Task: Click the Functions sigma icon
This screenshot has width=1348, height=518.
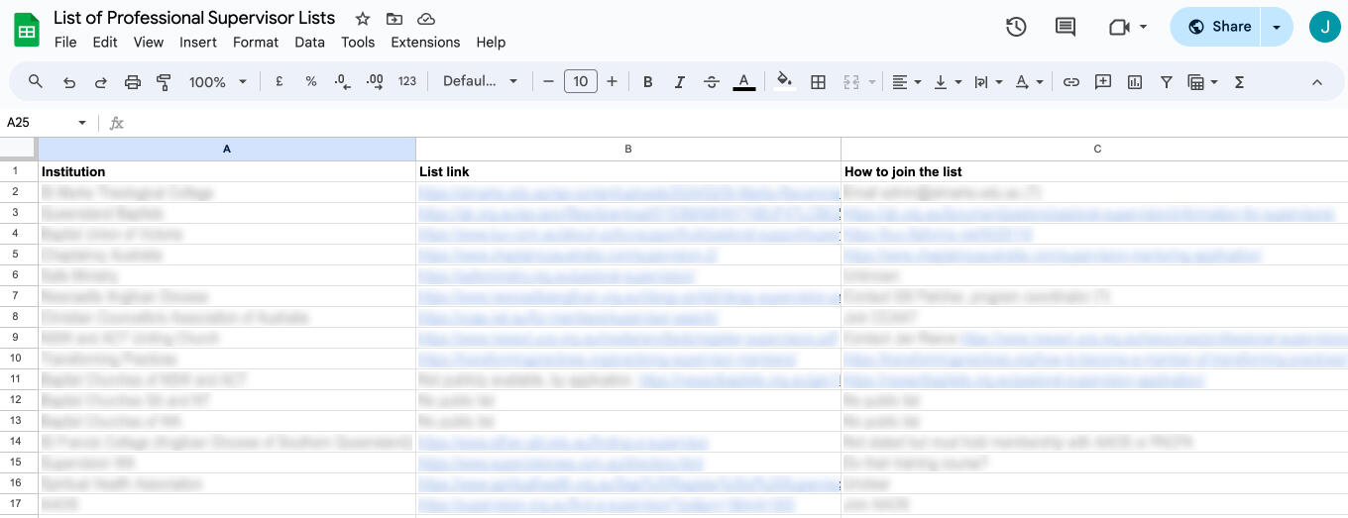Action: pos(1239,82)
